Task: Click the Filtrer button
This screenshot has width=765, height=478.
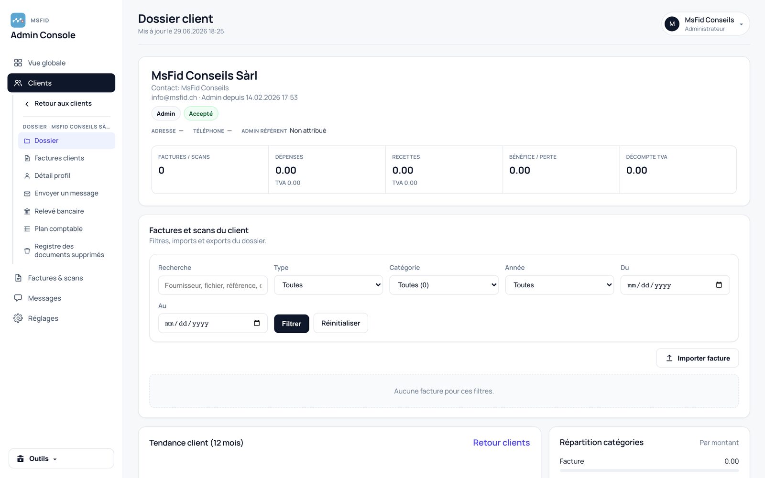Action: [292, 324]
